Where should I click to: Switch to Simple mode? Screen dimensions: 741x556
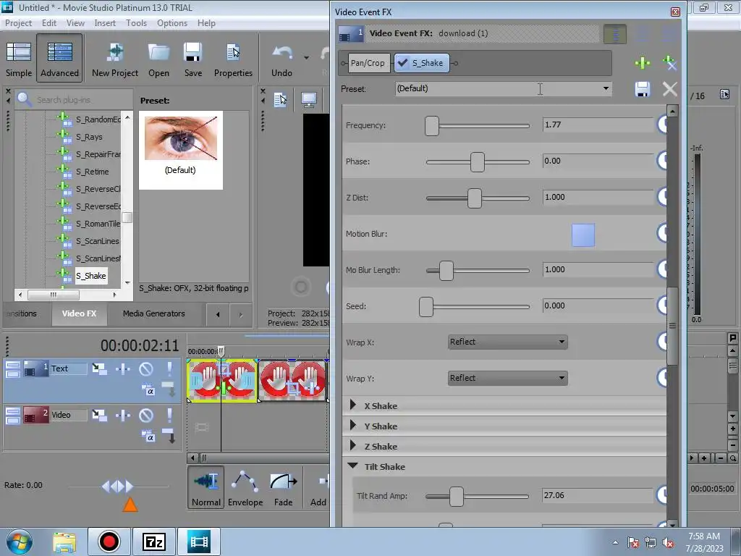coord(18,59)
